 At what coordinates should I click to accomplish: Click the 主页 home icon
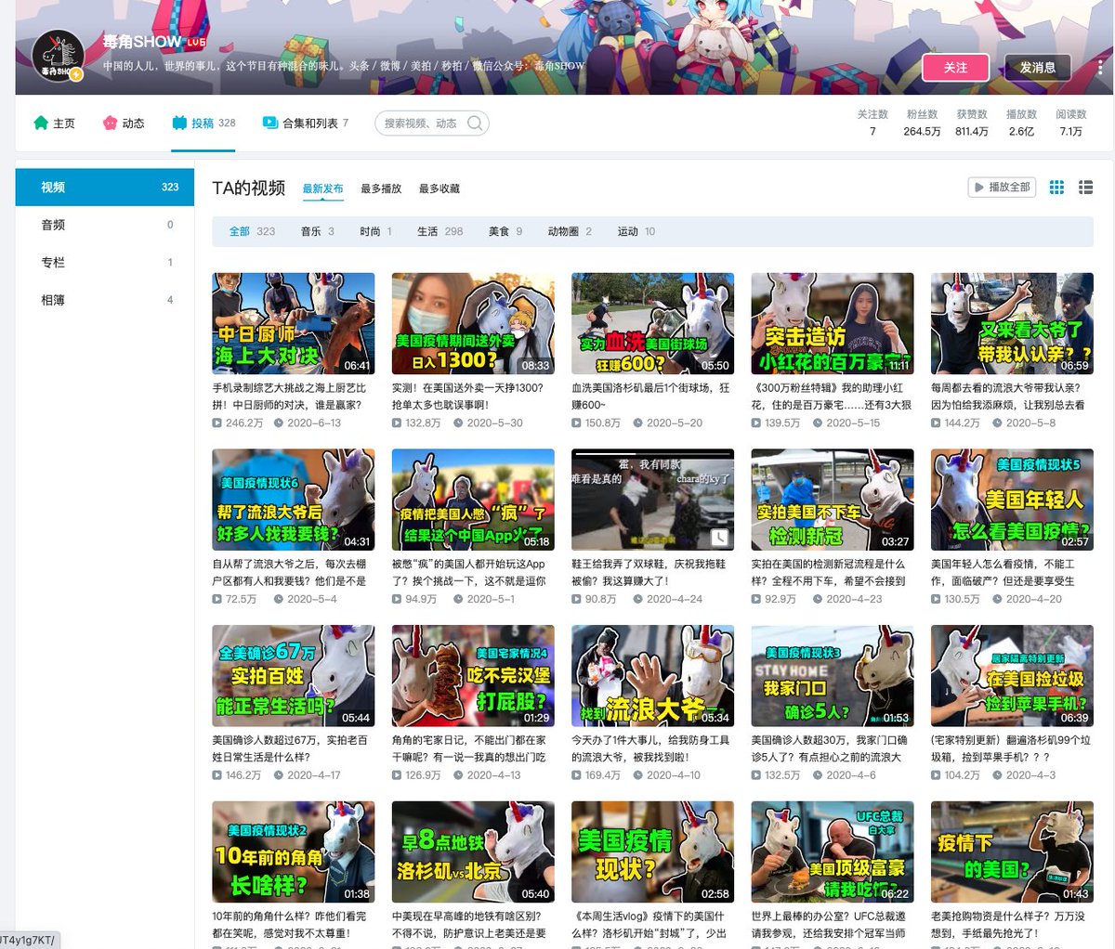[x=41, y=122]
